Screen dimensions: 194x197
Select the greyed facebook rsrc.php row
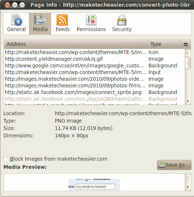(95, 99)
